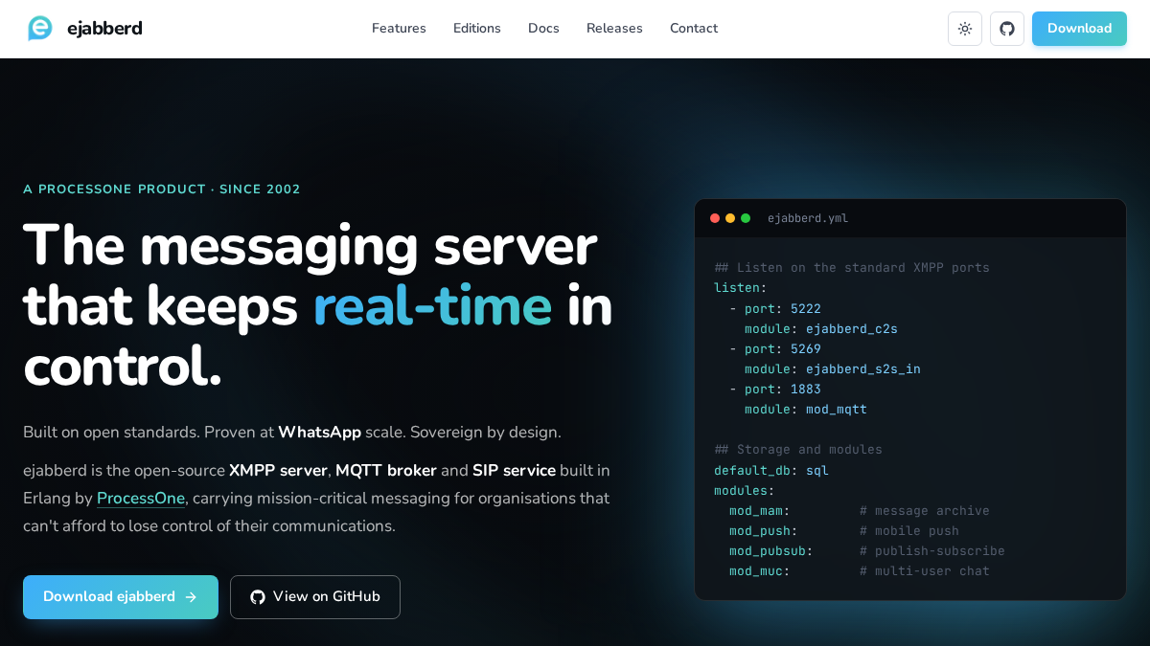
Task: Select the port value 1883
Action: click(806, 389)
